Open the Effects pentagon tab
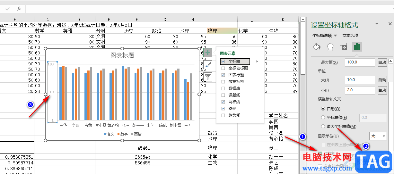The image size is (394, 174). pos(330,47)
